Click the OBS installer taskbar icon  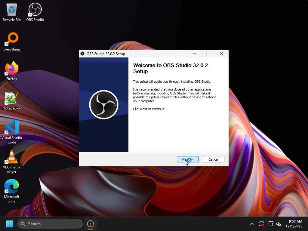click(91, 224)
